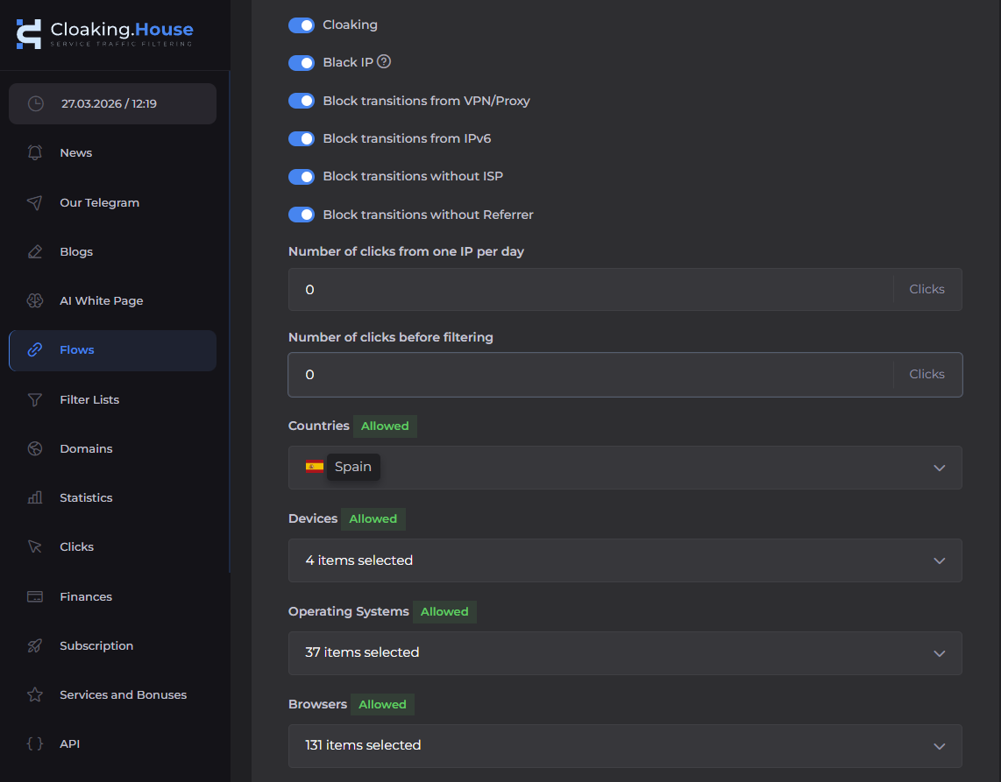The width and height of the screenshot is (1001, 782).
Task: Open the Statistics bar chart icon
Action: tap(35, 497)
